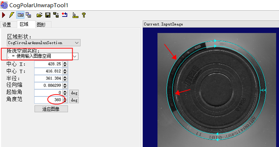The width and height of the screenshot is (279, 147).
Task: Click the radius handle on annulus right edge
Action: [263, 90]
